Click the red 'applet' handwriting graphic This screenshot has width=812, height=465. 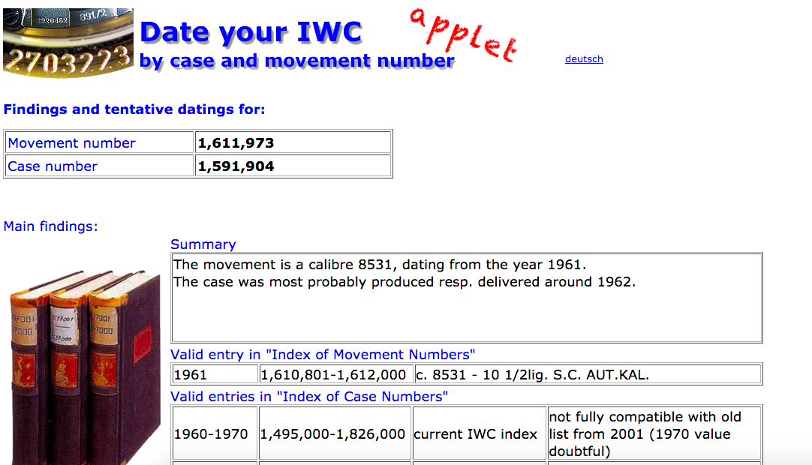click(463, 35)
